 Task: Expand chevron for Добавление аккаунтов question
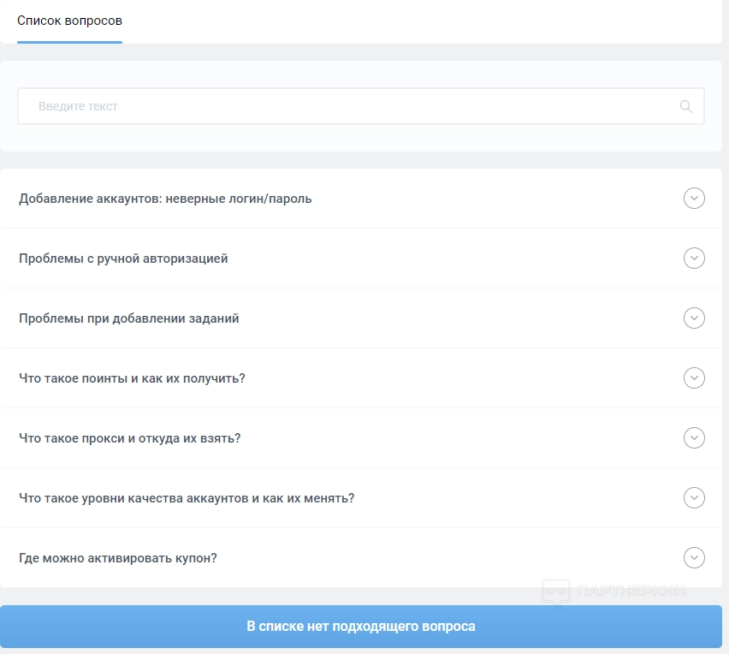pyautogui.click(x=694, y=198)
